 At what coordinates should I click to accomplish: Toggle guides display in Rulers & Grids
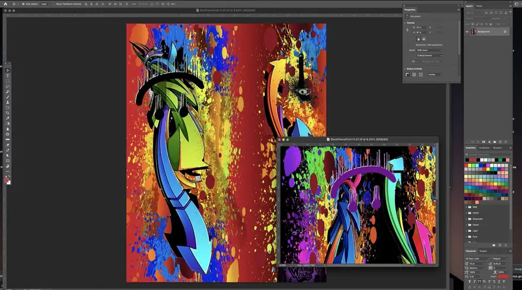[421, 75]
